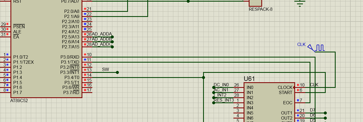Select the CLOCK pin on U61
This screenshot has height=122, width=363.
pos(285,88)
